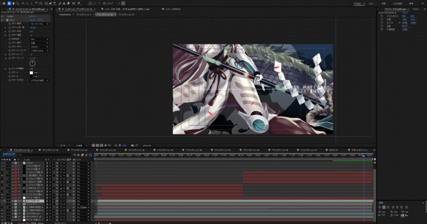
Task: Open the カラーA white color swatch
Action: pos(31,73)
